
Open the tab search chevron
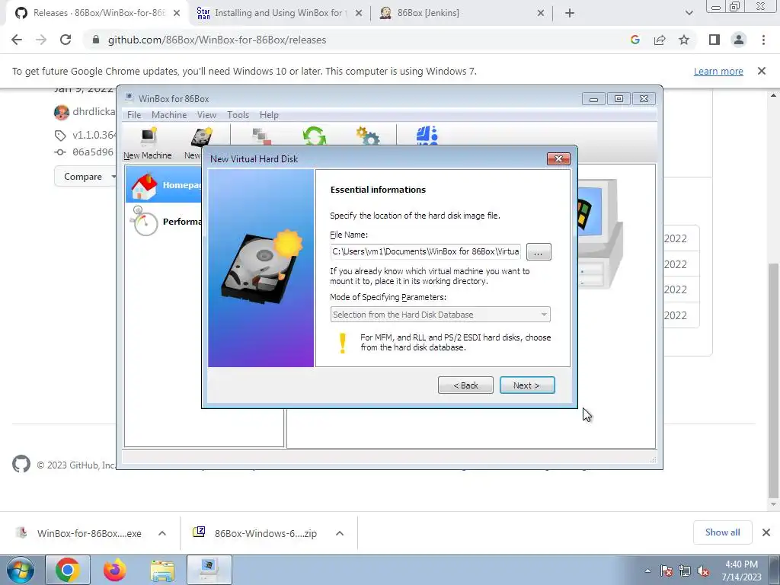[x=689, y=13]
